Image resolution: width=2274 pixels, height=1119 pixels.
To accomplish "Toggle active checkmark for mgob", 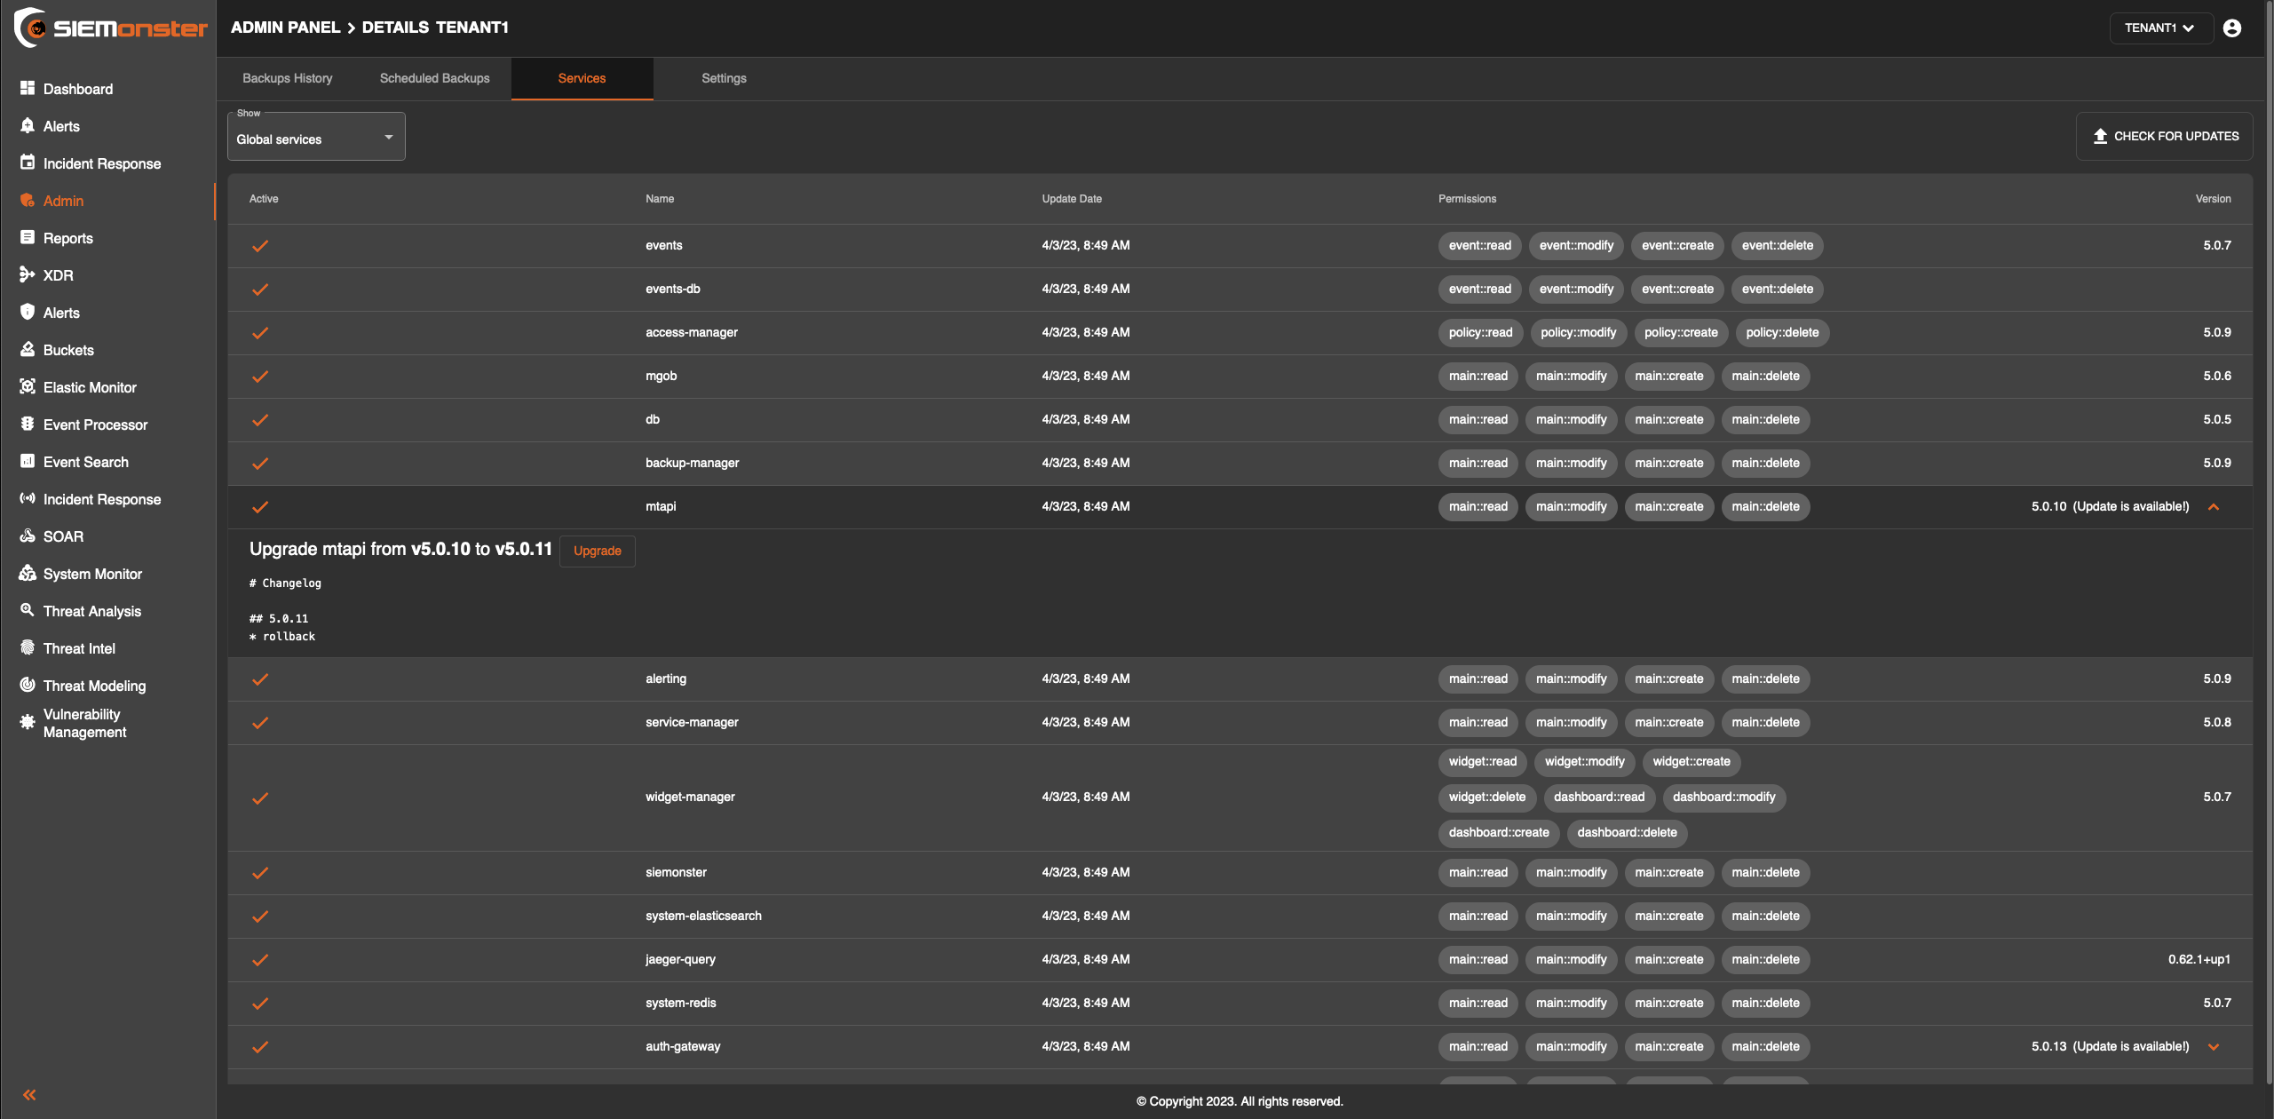I will coord(260,377).
